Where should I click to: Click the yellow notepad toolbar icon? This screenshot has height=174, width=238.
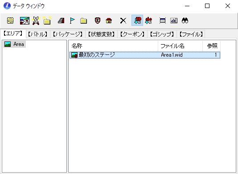pyautogui.click(x=10, y=21)
